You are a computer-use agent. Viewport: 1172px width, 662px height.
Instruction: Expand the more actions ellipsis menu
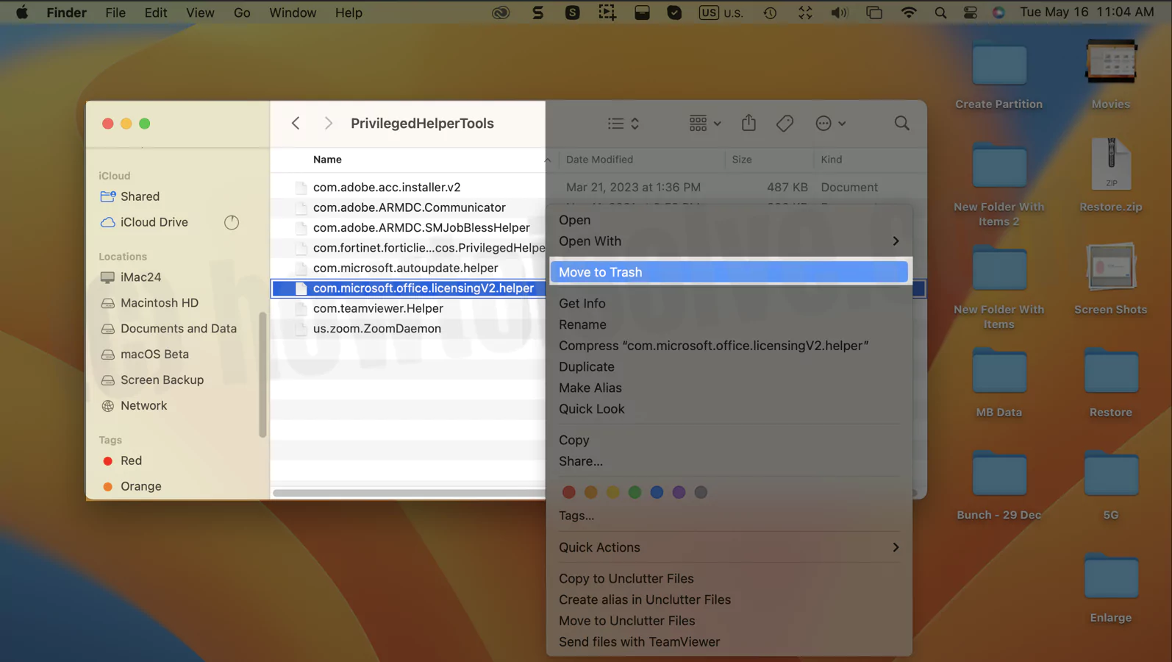point(830,124)
